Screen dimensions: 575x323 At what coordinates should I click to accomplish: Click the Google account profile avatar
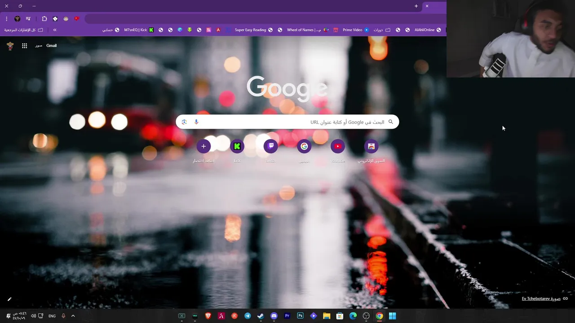[x=10, y=46]
